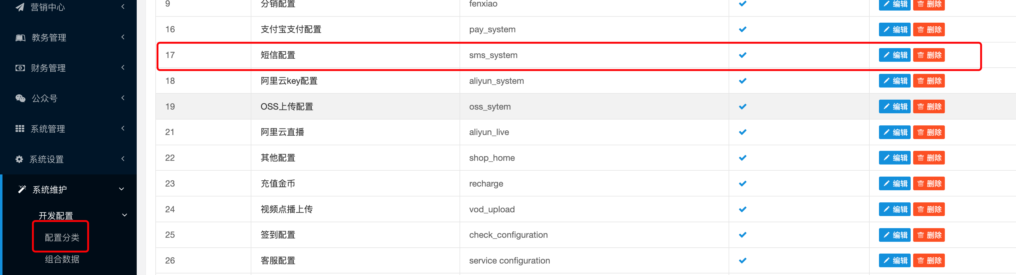Expand the 教务管理 menu arrow
The image size is (1016, 275).
point(123,37)
